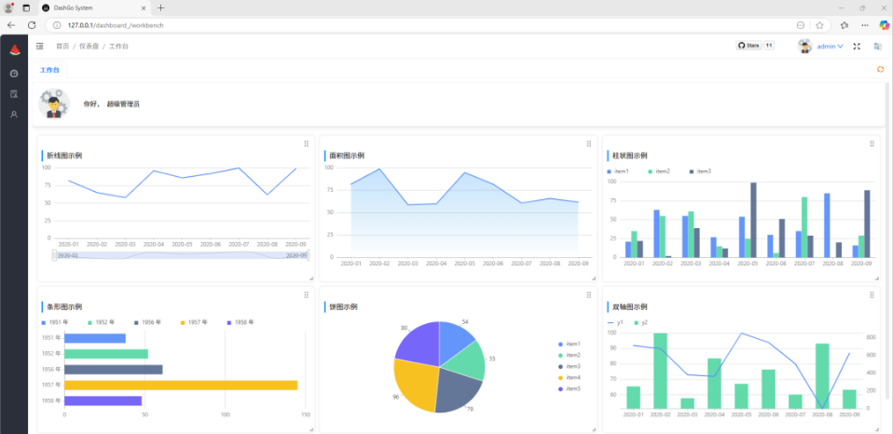Toggle 1951 年 legend in bar chart
Image resolution: width=893 pixels, height=434 pixels.
(56, 322)
